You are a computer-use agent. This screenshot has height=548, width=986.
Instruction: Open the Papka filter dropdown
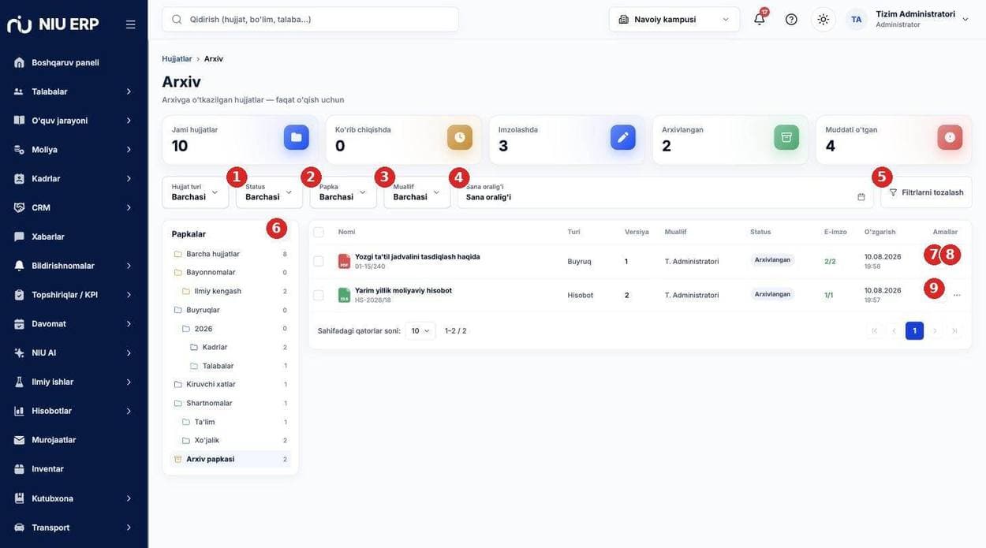pos(343,192)
